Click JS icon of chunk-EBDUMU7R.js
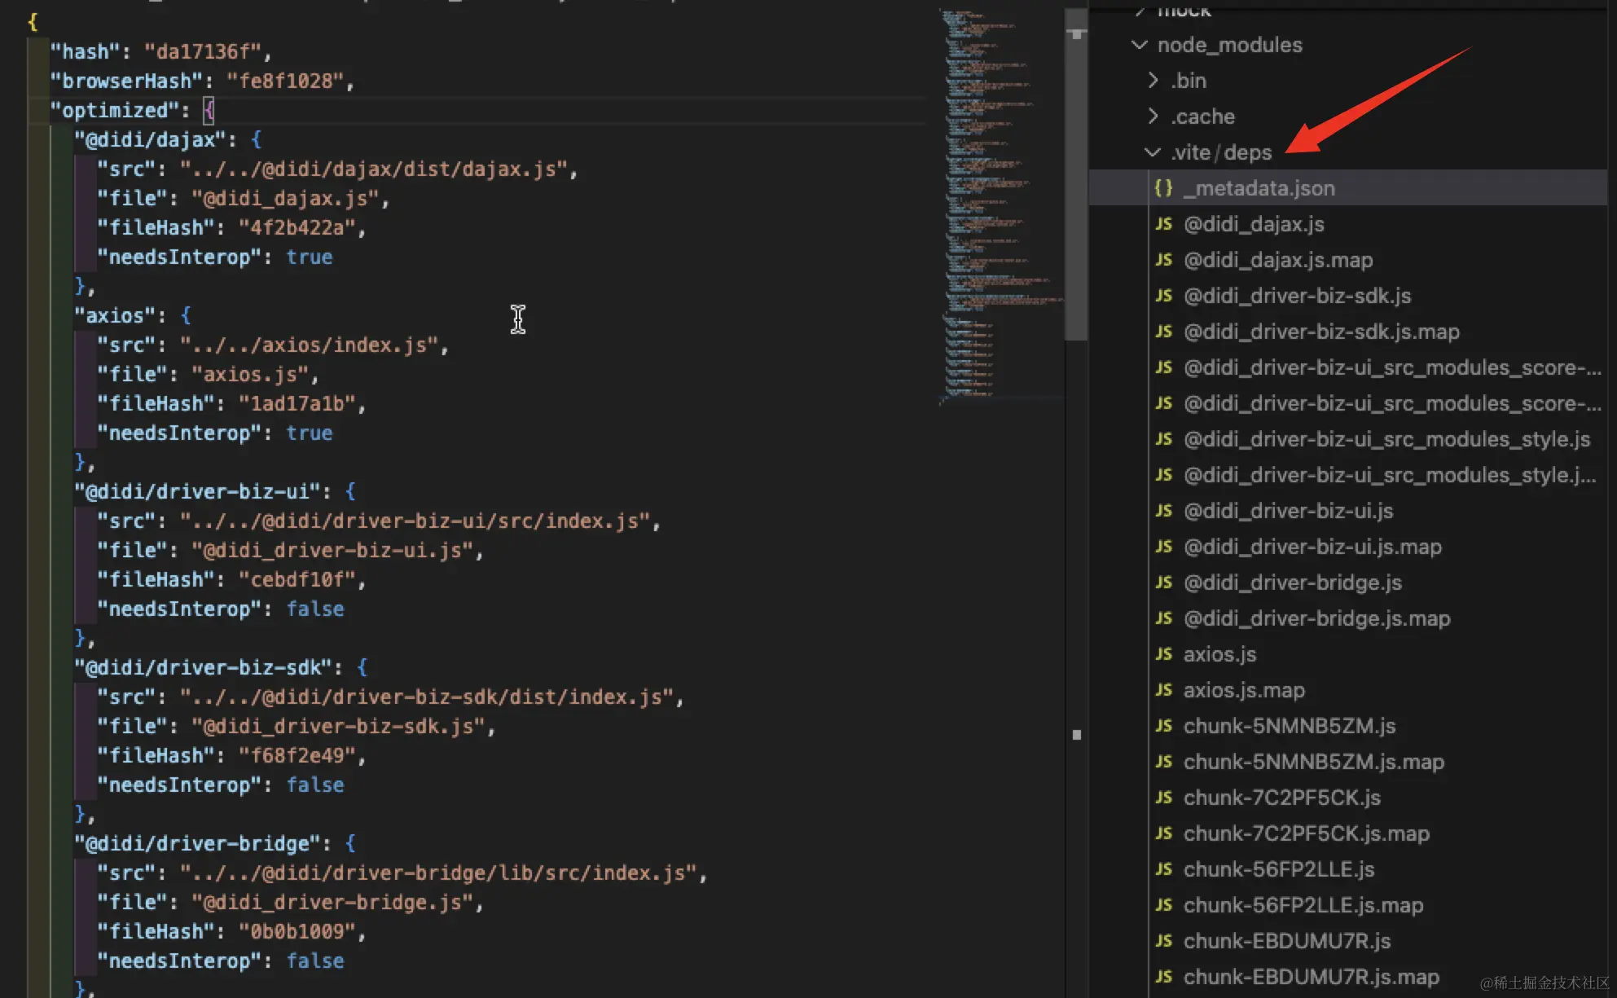This screenshot has height=998, width=1617. click(1163, 941)
